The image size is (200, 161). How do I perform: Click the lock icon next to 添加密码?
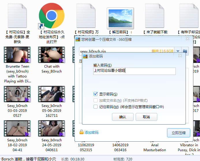point(82,132)
